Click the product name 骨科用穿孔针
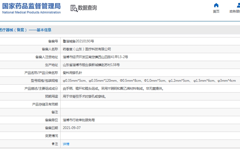This screenshot has height=151, width=240. pos(72,73)
